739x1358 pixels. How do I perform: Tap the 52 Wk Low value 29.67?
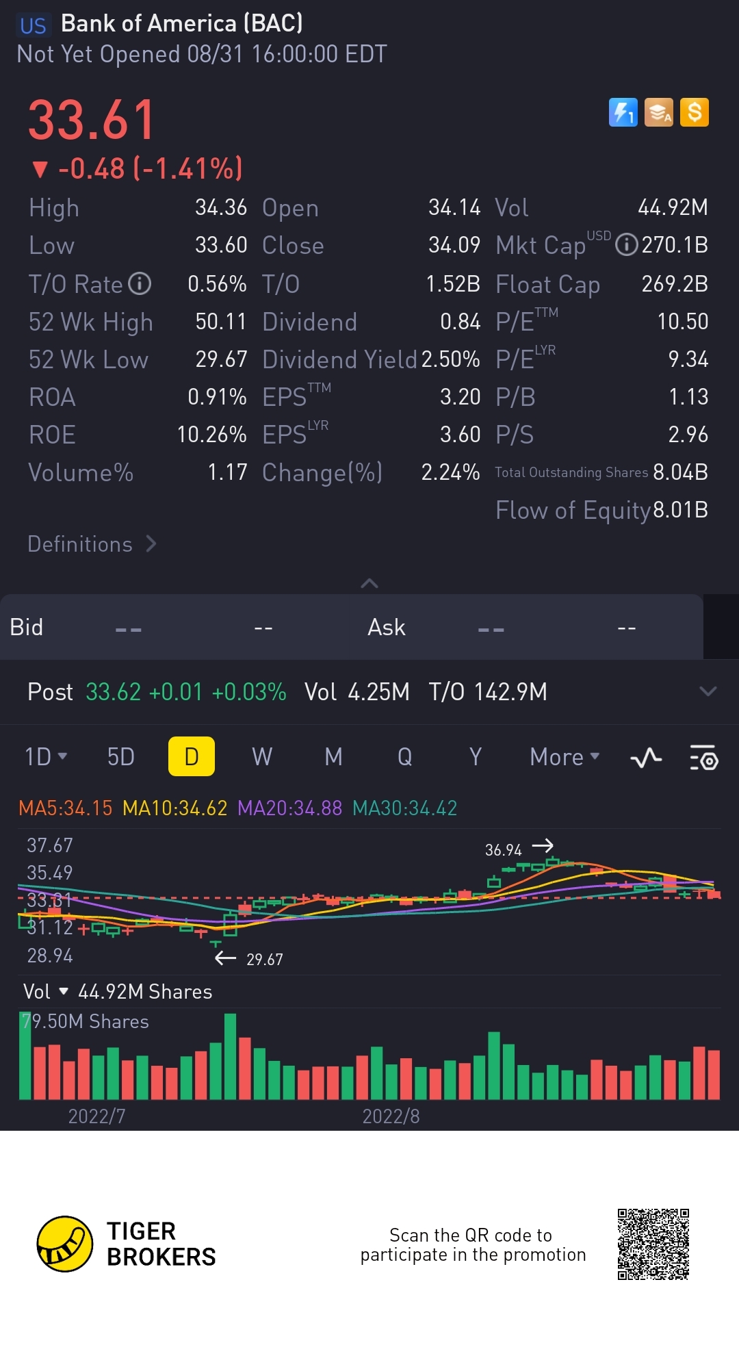pos(221,359)
